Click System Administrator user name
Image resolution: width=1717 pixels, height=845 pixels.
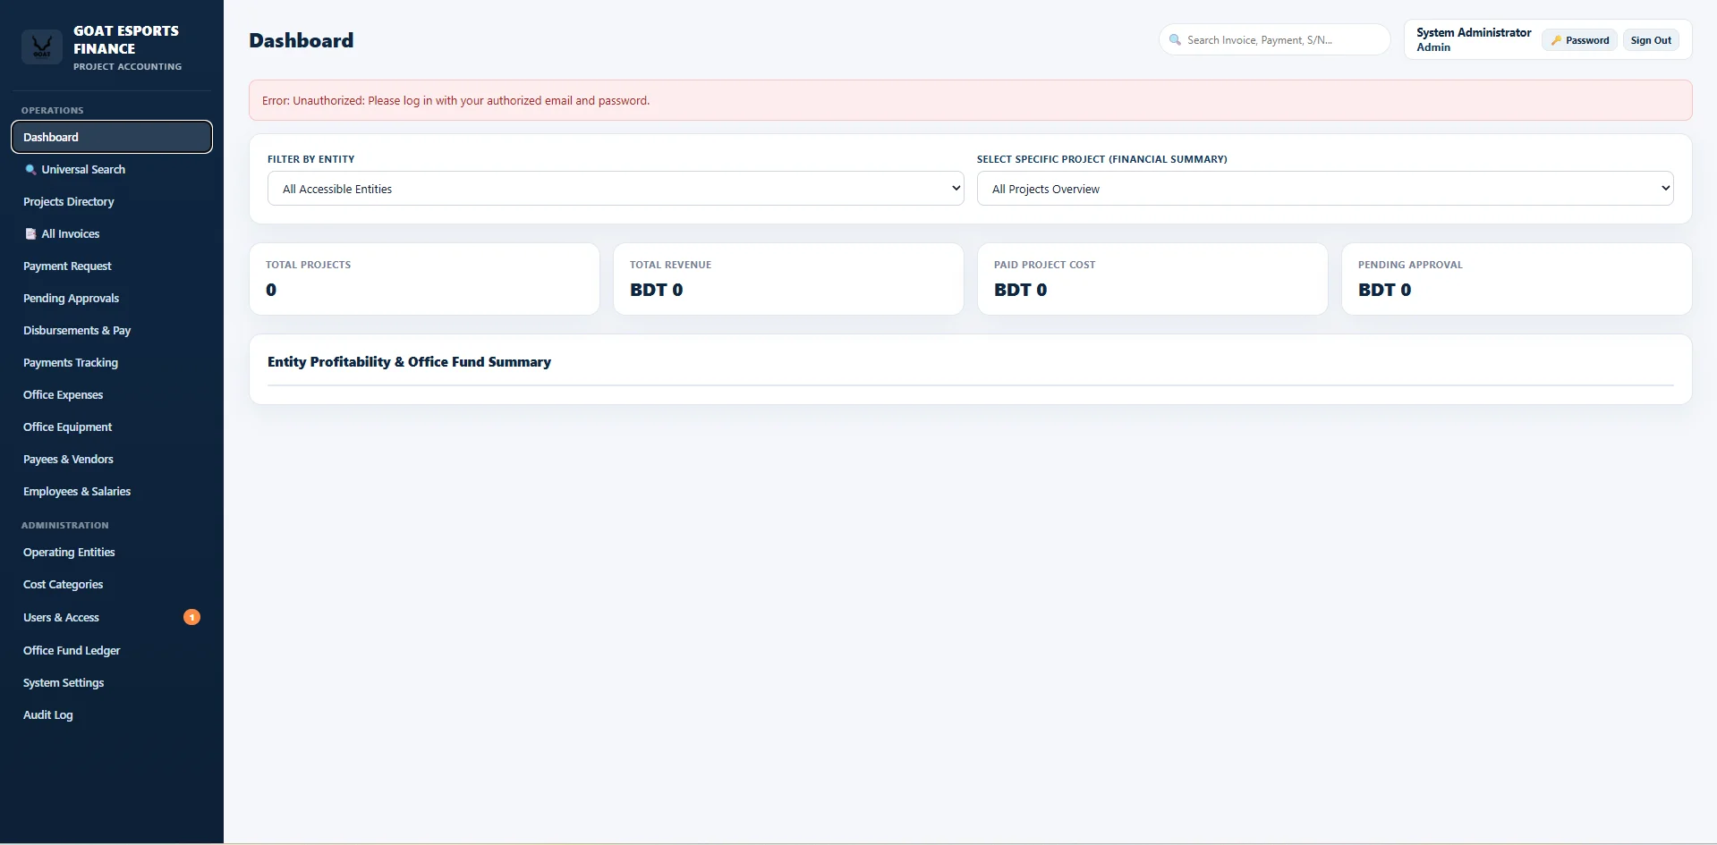point(1474,32)
